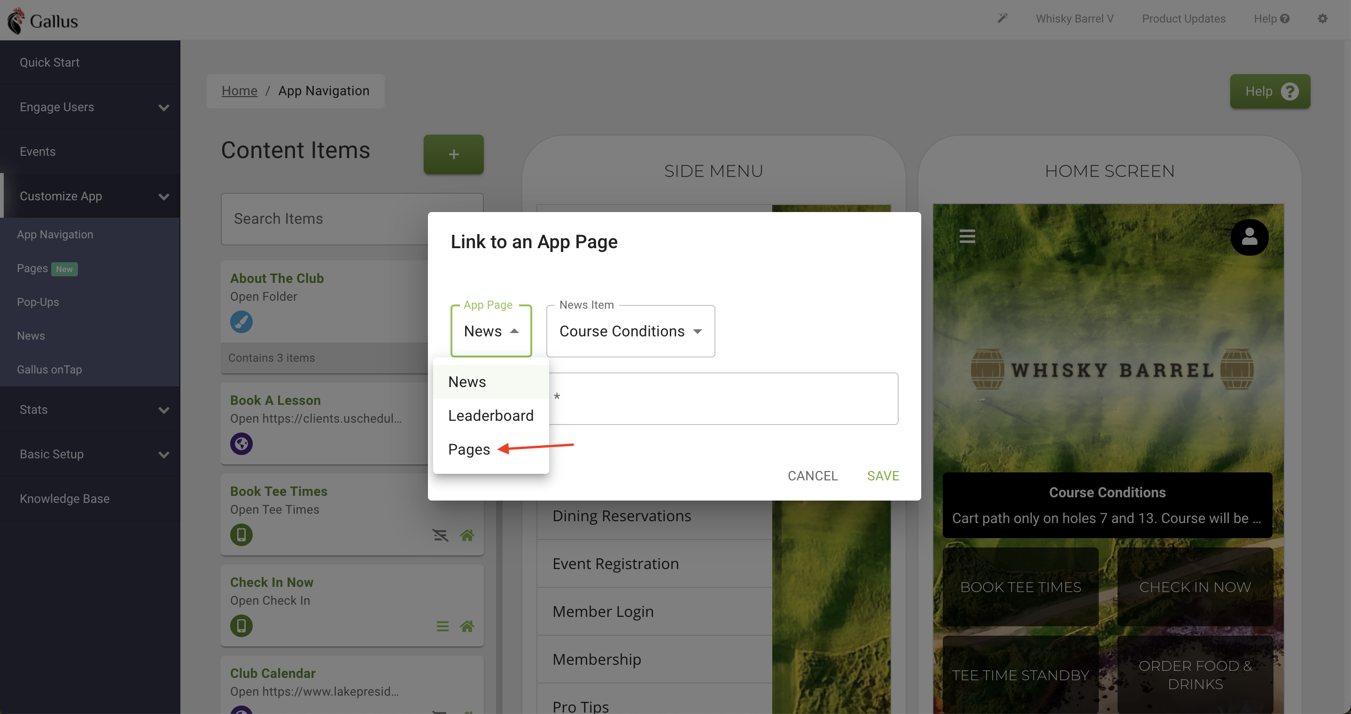
Task: Click Event Registration in side menu preview
Action: 654,564
